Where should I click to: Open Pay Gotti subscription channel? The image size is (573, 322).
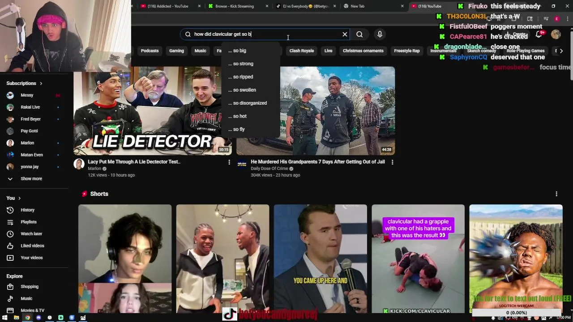[29, 131]
